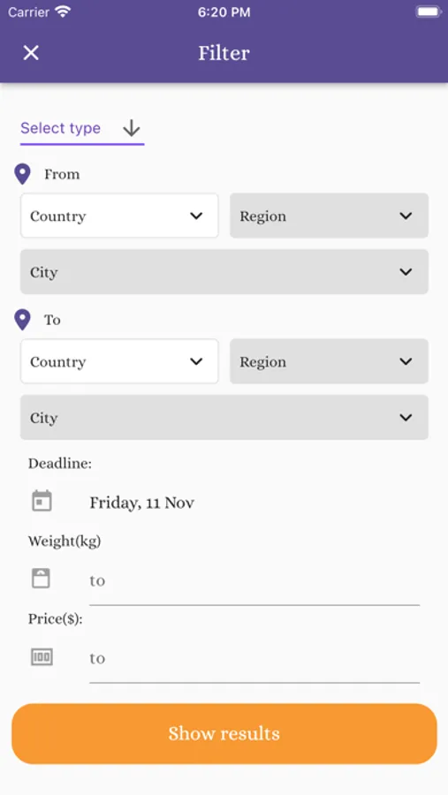Screen dimensions: 448x795
Task: Tap the Wi-Fi status bar icon
Action: [63, 12]
